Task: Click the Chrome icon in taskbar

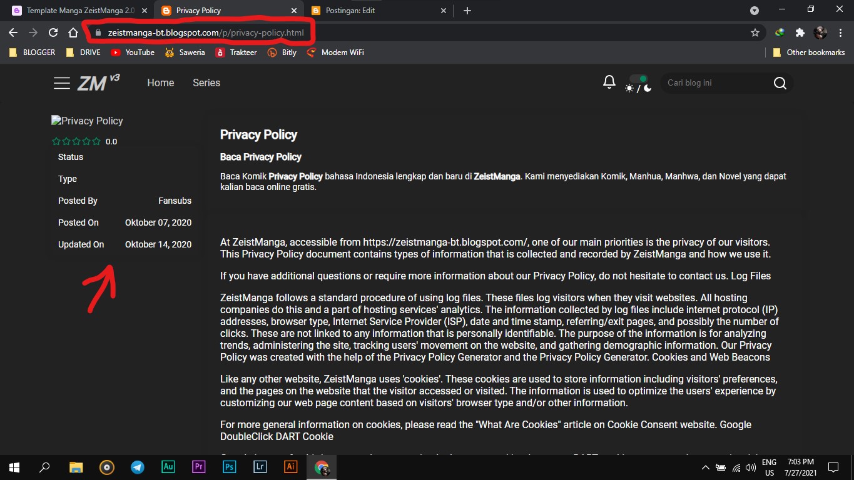Action: click(x=322, y=467)
